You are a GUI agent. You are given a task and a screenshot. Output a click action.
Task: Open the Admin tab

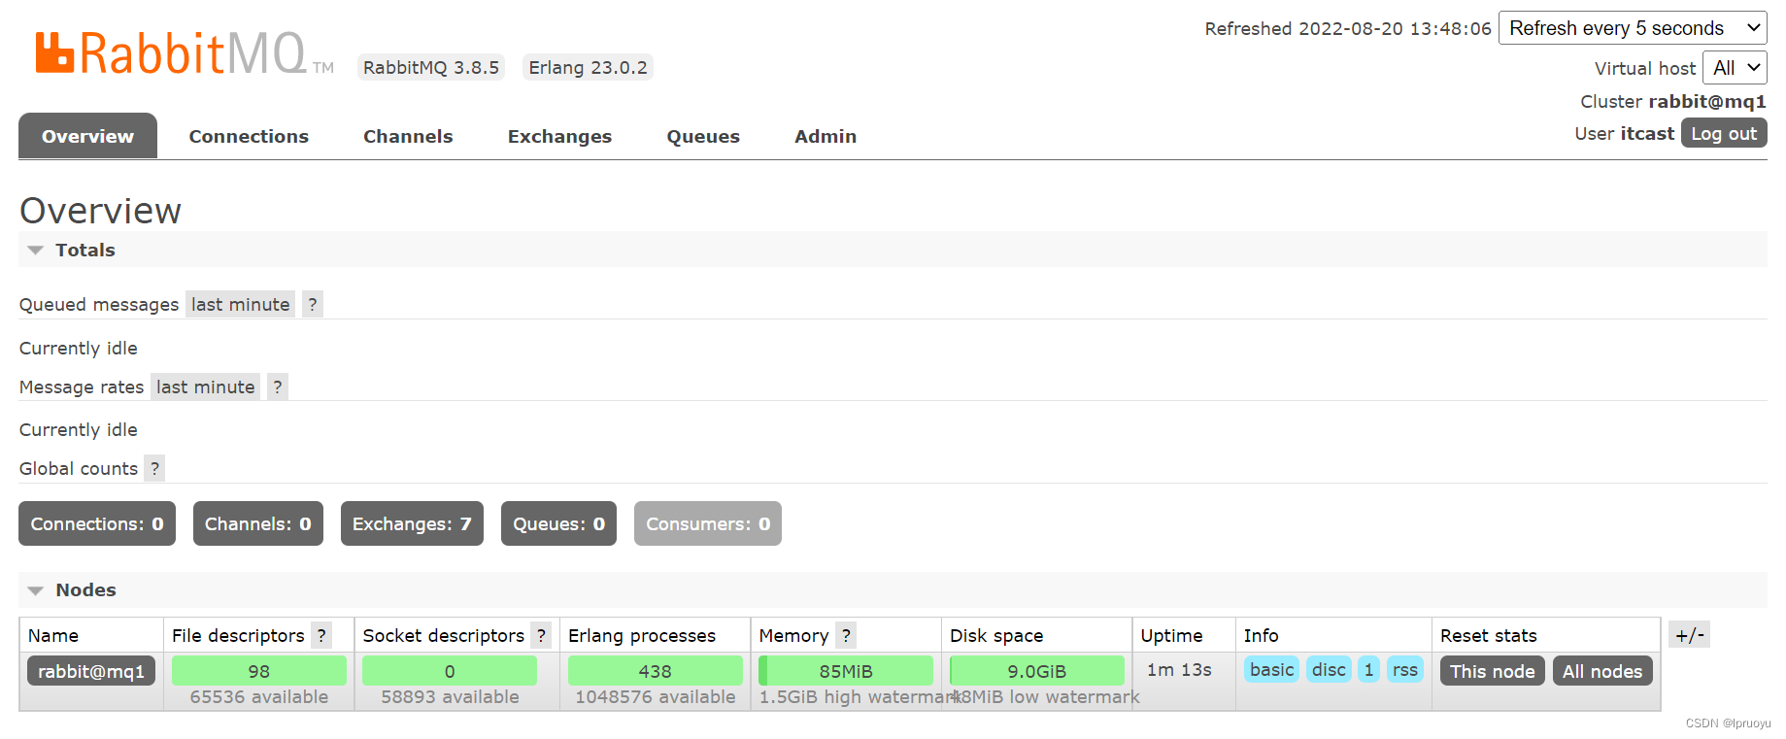point(826,137)
